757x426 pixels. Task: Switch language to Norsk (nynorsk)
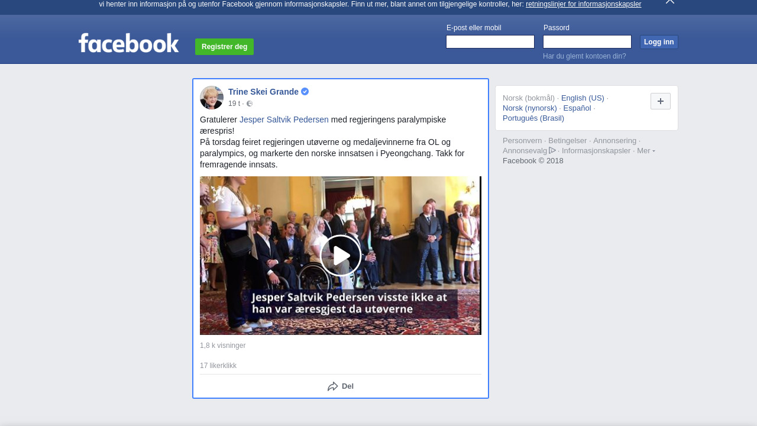click(530, 108)
